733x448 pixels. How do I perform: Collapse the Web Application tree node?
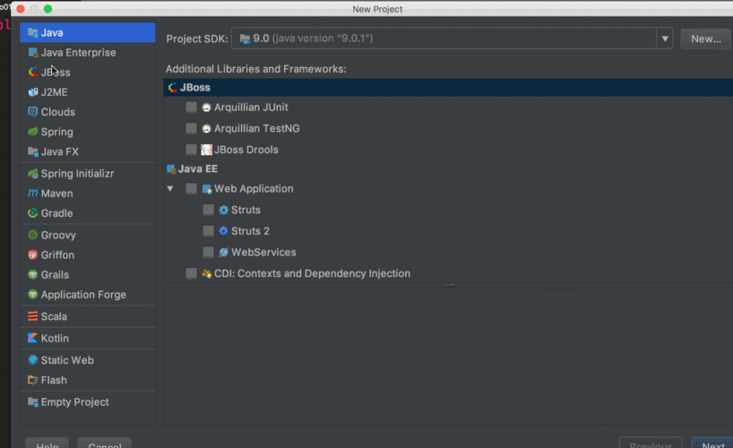[170, 189]
